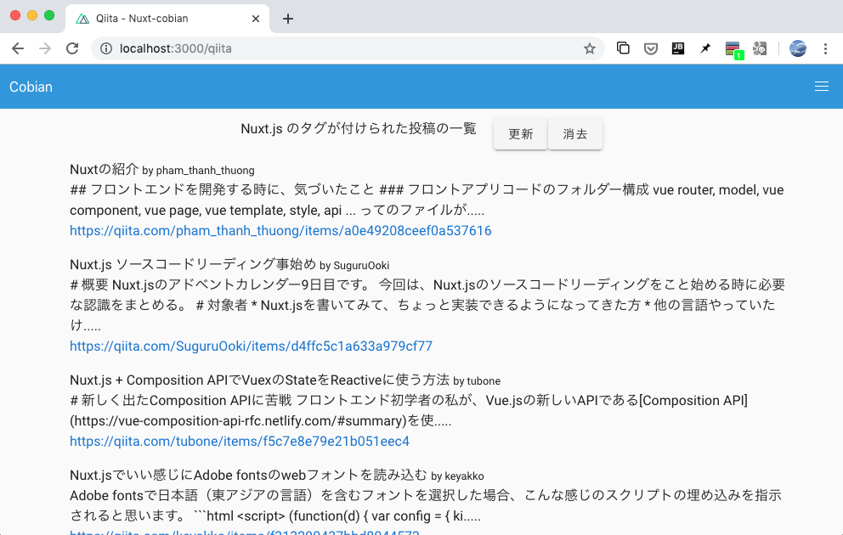The height and width of the screenshot is (535, 843).
Task: Open the Cobian hamburger menu
Action: (822, 87)
